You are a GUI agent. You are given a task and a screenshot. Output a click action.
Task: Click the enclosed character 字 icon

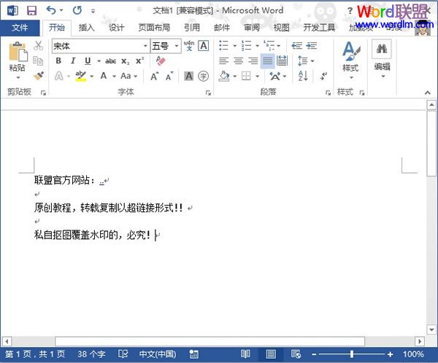coord(204,76)
